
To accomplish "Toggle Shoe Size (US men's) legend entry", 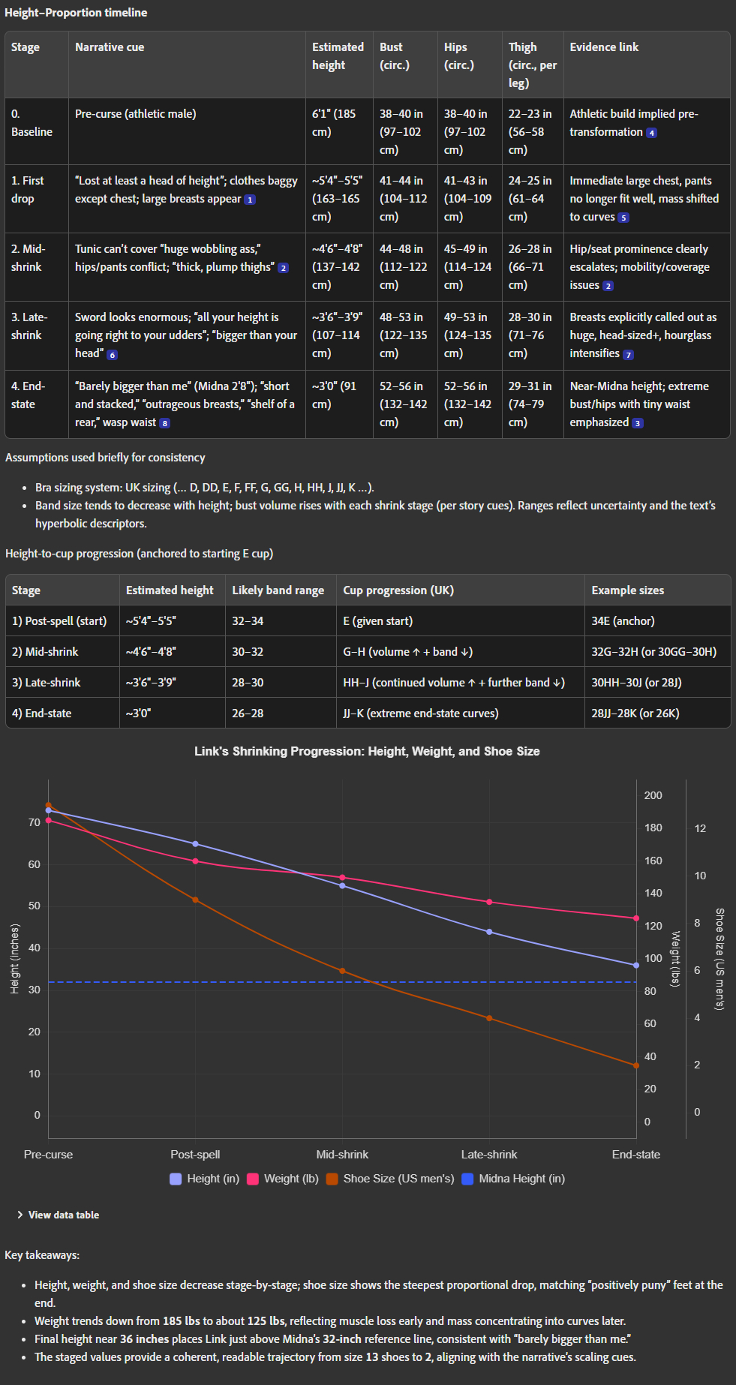I will click(390, 1179).
